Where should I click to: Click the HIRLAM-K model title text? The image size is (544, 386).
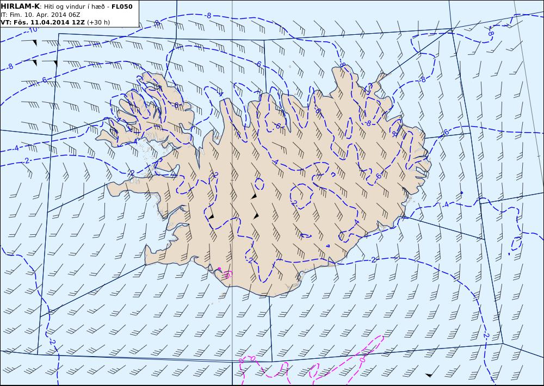(20, 7)
